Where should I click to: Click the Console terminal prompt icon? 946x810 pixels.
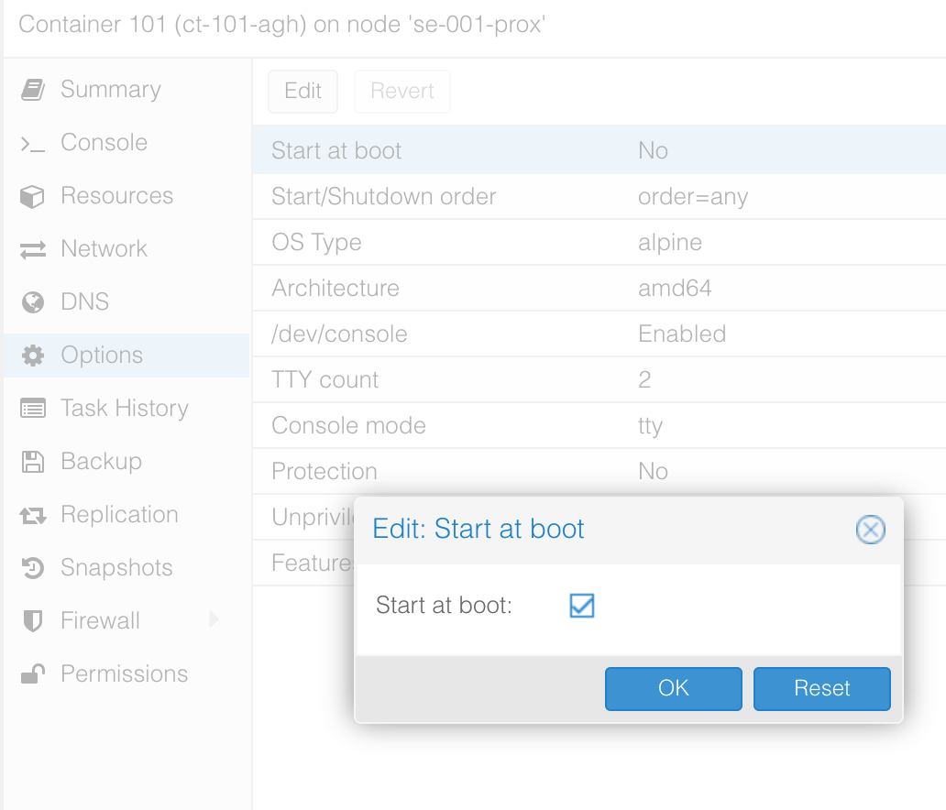click(x=33, y=144)
